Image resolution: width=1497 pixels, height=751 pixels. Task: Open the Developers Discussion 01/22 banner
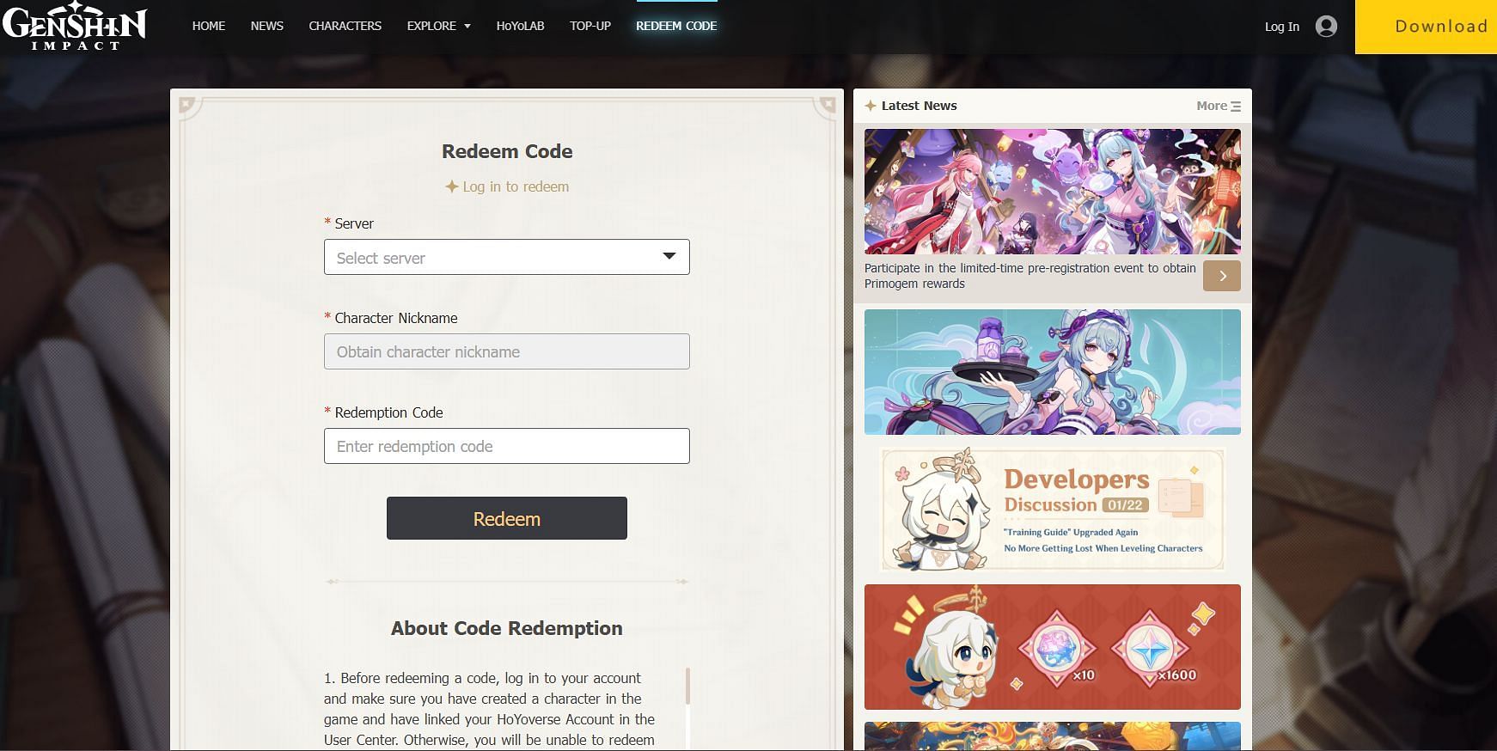coord(1053,510)
